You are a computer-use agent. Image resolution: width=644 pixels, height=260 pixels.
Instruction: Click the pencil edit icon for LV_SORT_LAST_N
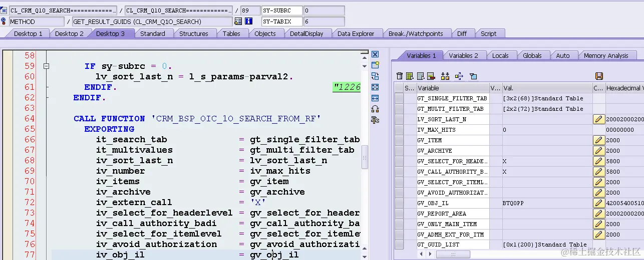(x=598, y=119)
